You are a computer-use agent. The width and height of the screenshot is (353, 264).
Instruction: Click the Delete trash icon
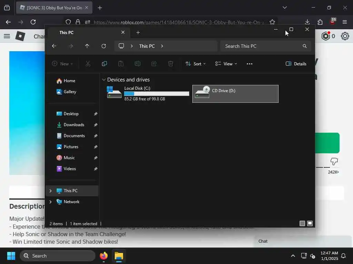[171, 64]
